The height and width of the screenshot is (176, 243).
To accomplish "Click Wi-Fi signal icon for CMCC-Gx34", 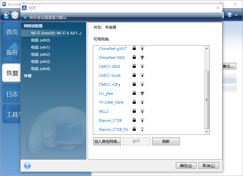I will 142,75.
